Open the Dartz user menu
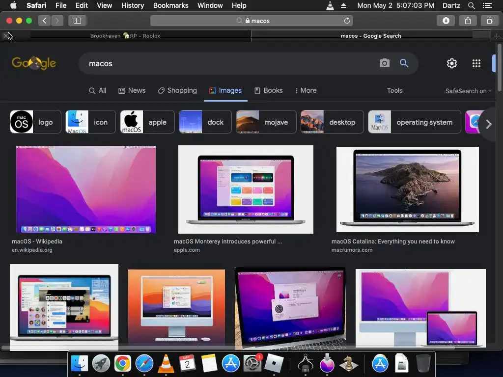 pos(451,5)
